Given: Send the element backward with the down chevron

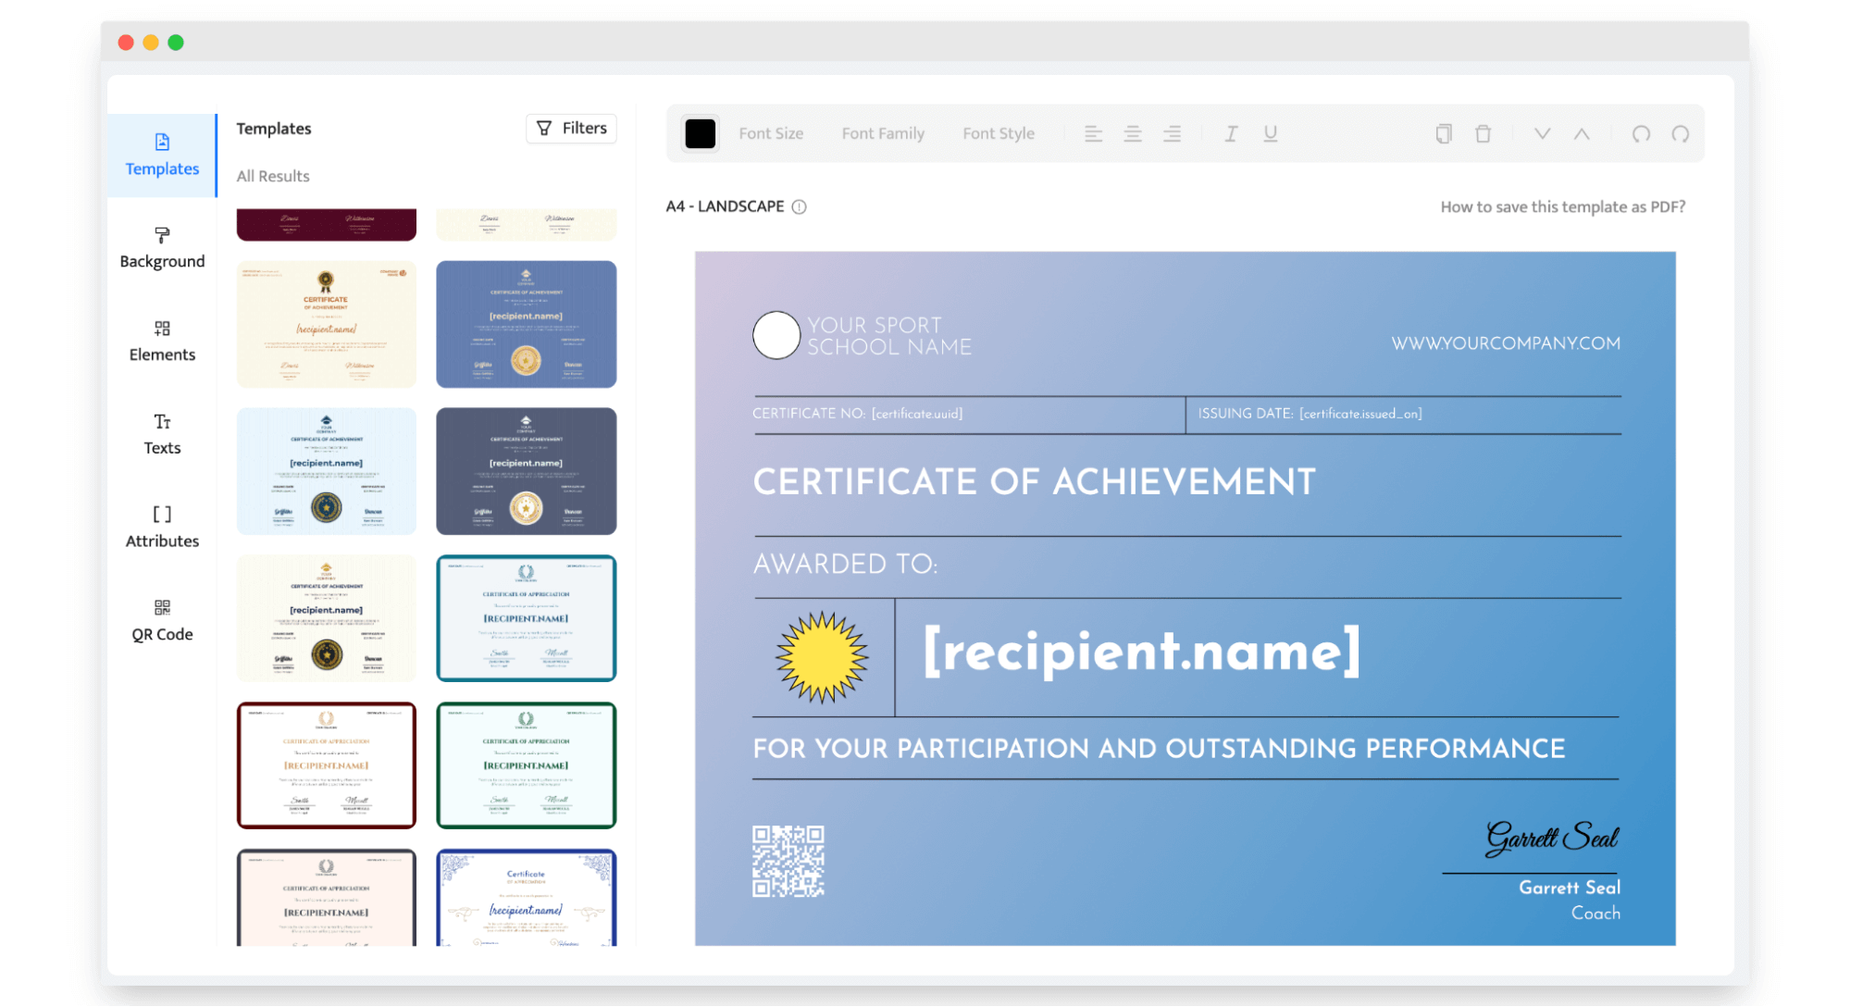Looking at the screenshot, I should [1542, 134].
